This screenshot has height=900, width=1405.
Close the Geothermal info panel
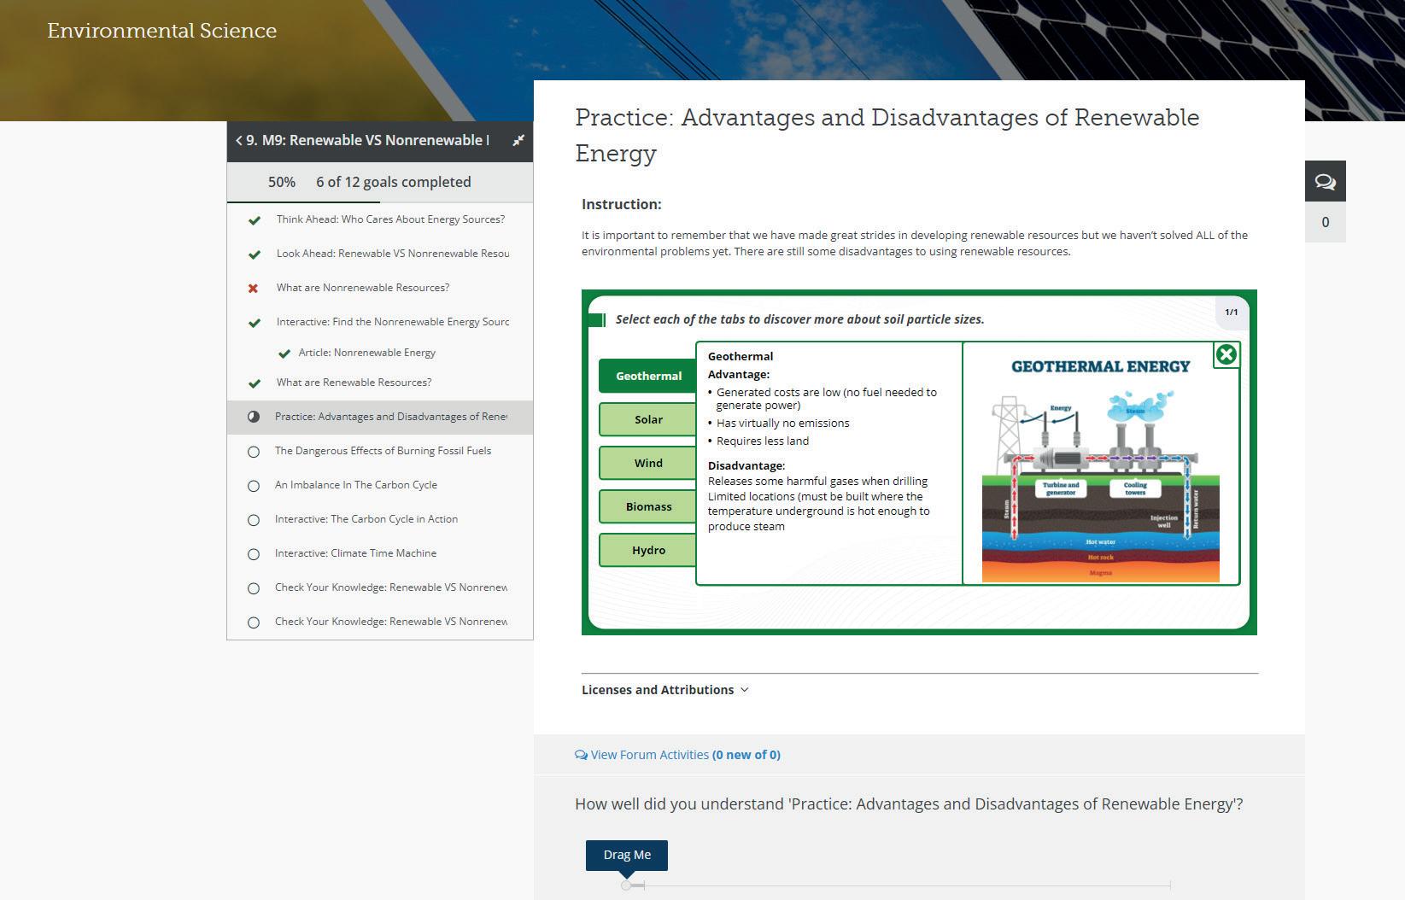coord(1226,354)
